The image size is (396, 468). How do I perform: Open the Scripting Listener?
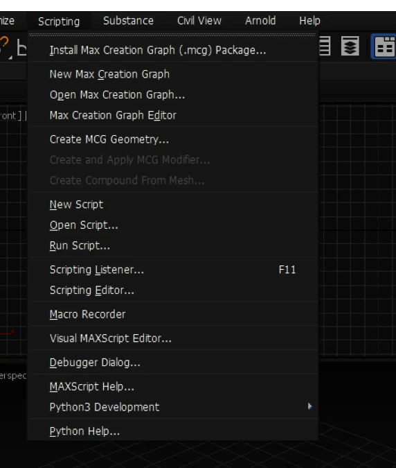(174, 270)
